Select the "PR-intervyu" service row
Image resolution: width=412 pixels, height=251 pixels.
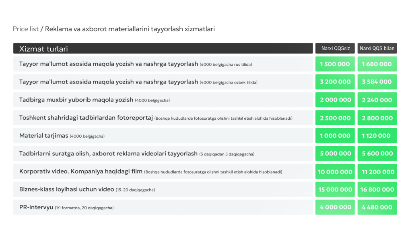(x=163, y=207)
